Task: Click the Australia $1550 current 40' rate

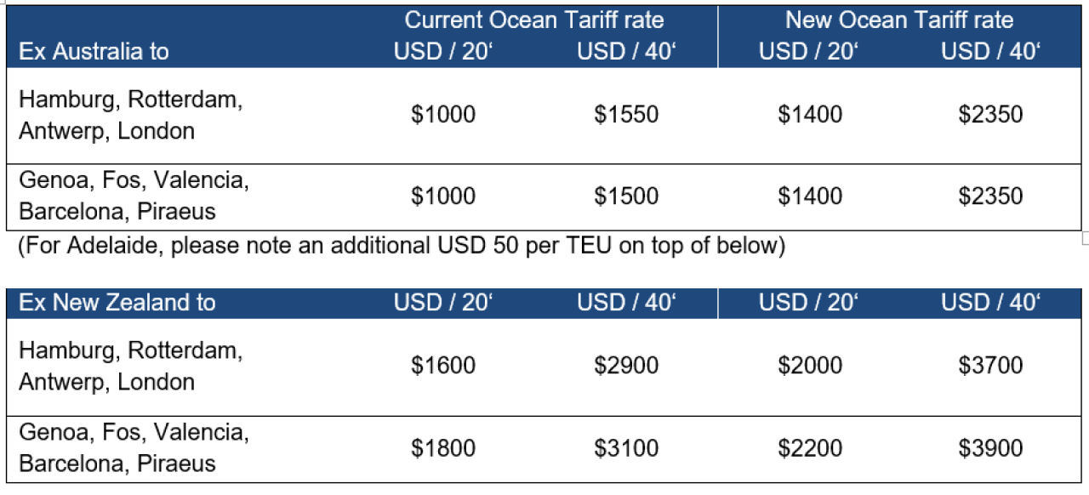Action: pos(626,115)
